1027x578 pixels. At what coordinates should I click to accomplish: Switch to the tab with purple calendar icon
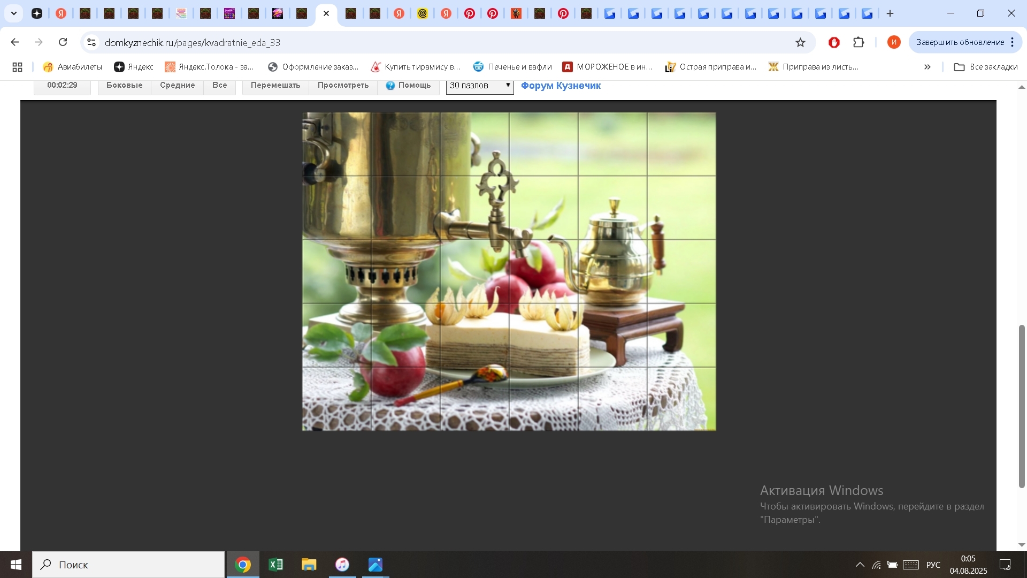(x=229, y=13)
